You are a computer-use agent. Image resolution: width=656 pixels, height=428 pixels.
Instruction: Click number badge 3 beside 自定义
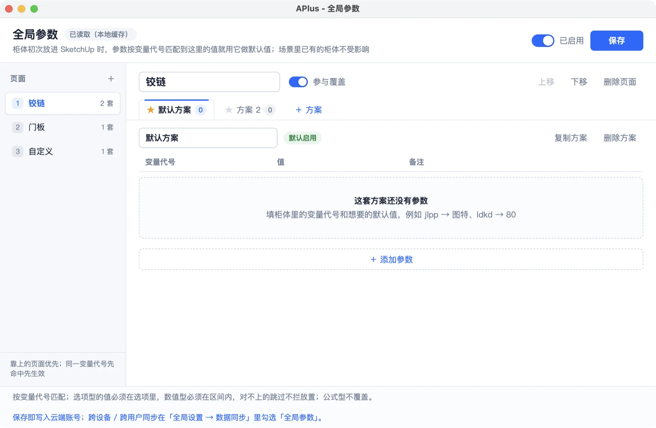click(x=18, y=151)
